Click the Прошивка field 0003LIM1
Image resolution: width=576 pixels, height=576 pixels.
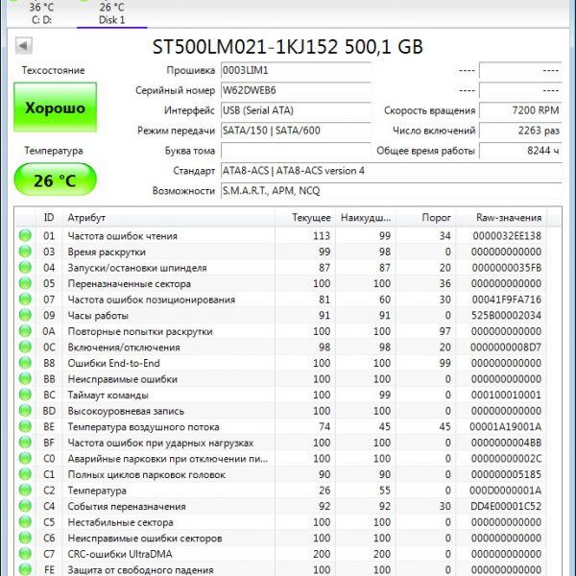(x=296, y=70)
